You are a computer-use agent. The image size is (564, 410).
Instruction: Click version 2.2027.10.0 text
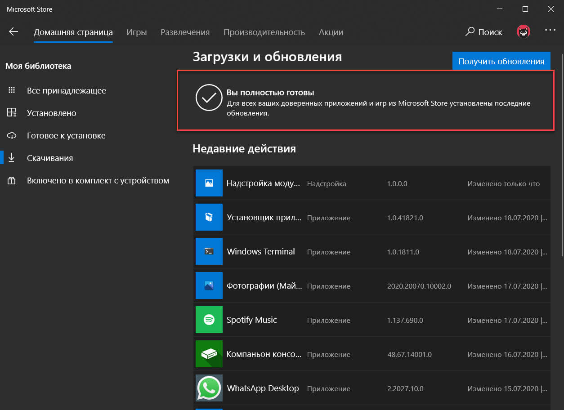[x=405, y=388]
